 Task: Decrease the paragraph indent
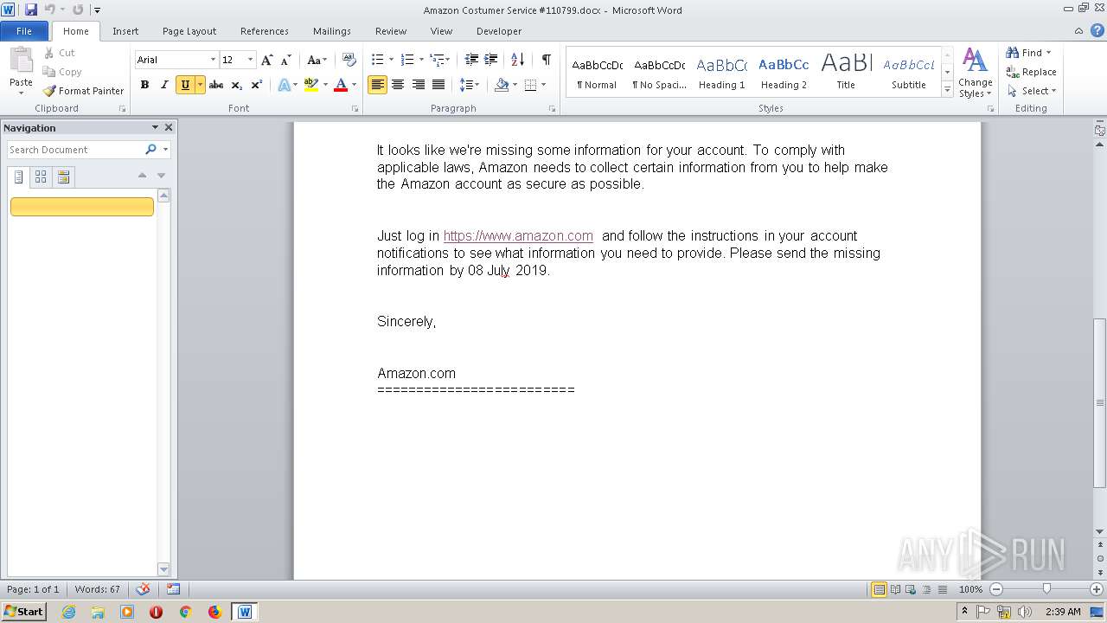tap(471, 60)
